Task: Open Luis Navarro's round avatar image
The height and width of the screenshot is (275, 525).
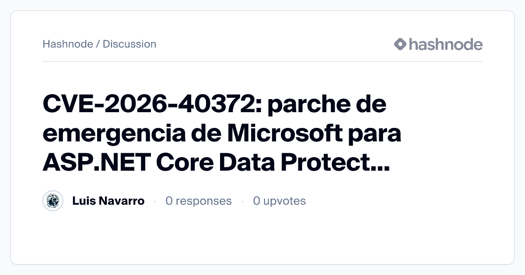Action: tap(53, 201)
